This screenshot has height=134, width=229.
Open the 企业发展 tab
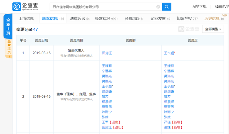pyautogui.click(x=160, y=18)
